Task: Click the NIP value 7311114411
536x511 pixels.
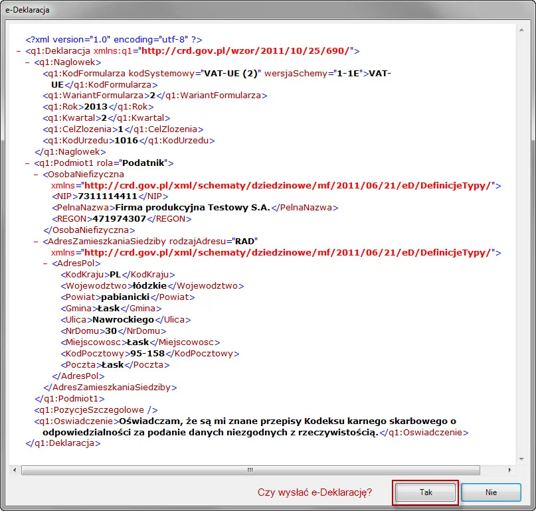Action: click(x=108, y=196)
